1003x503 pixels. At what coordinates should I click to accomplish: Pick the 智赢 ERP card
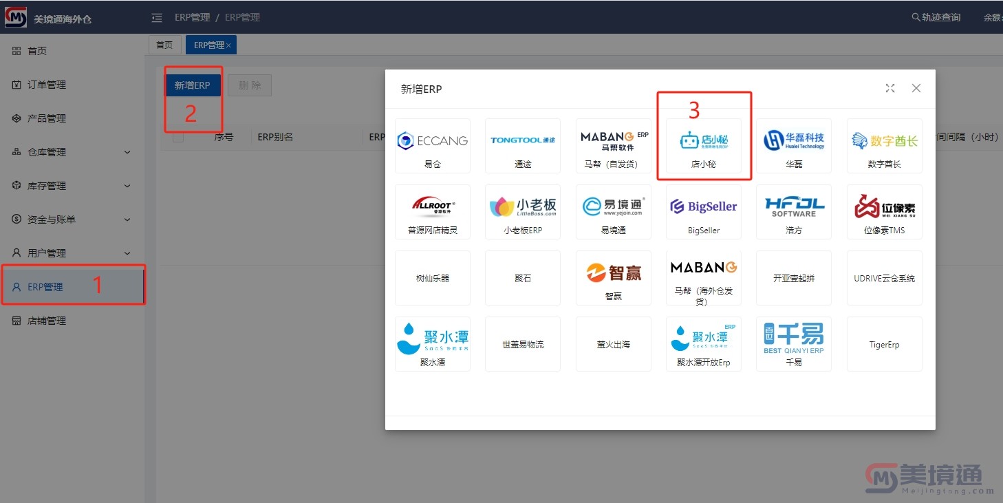[x=614, y=278]
